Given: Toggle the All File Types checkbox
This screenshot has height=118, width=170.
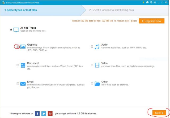Looking at the screenshot, I should point(11,30).
